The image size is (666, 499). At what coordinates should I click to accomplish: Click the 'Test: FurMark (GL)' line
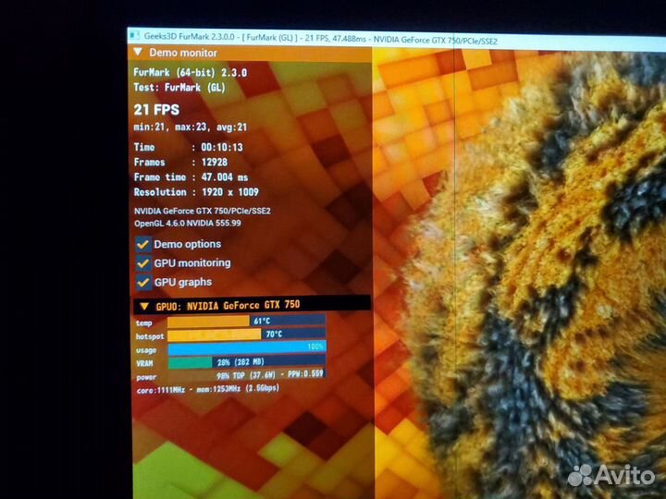coord(179,88)
